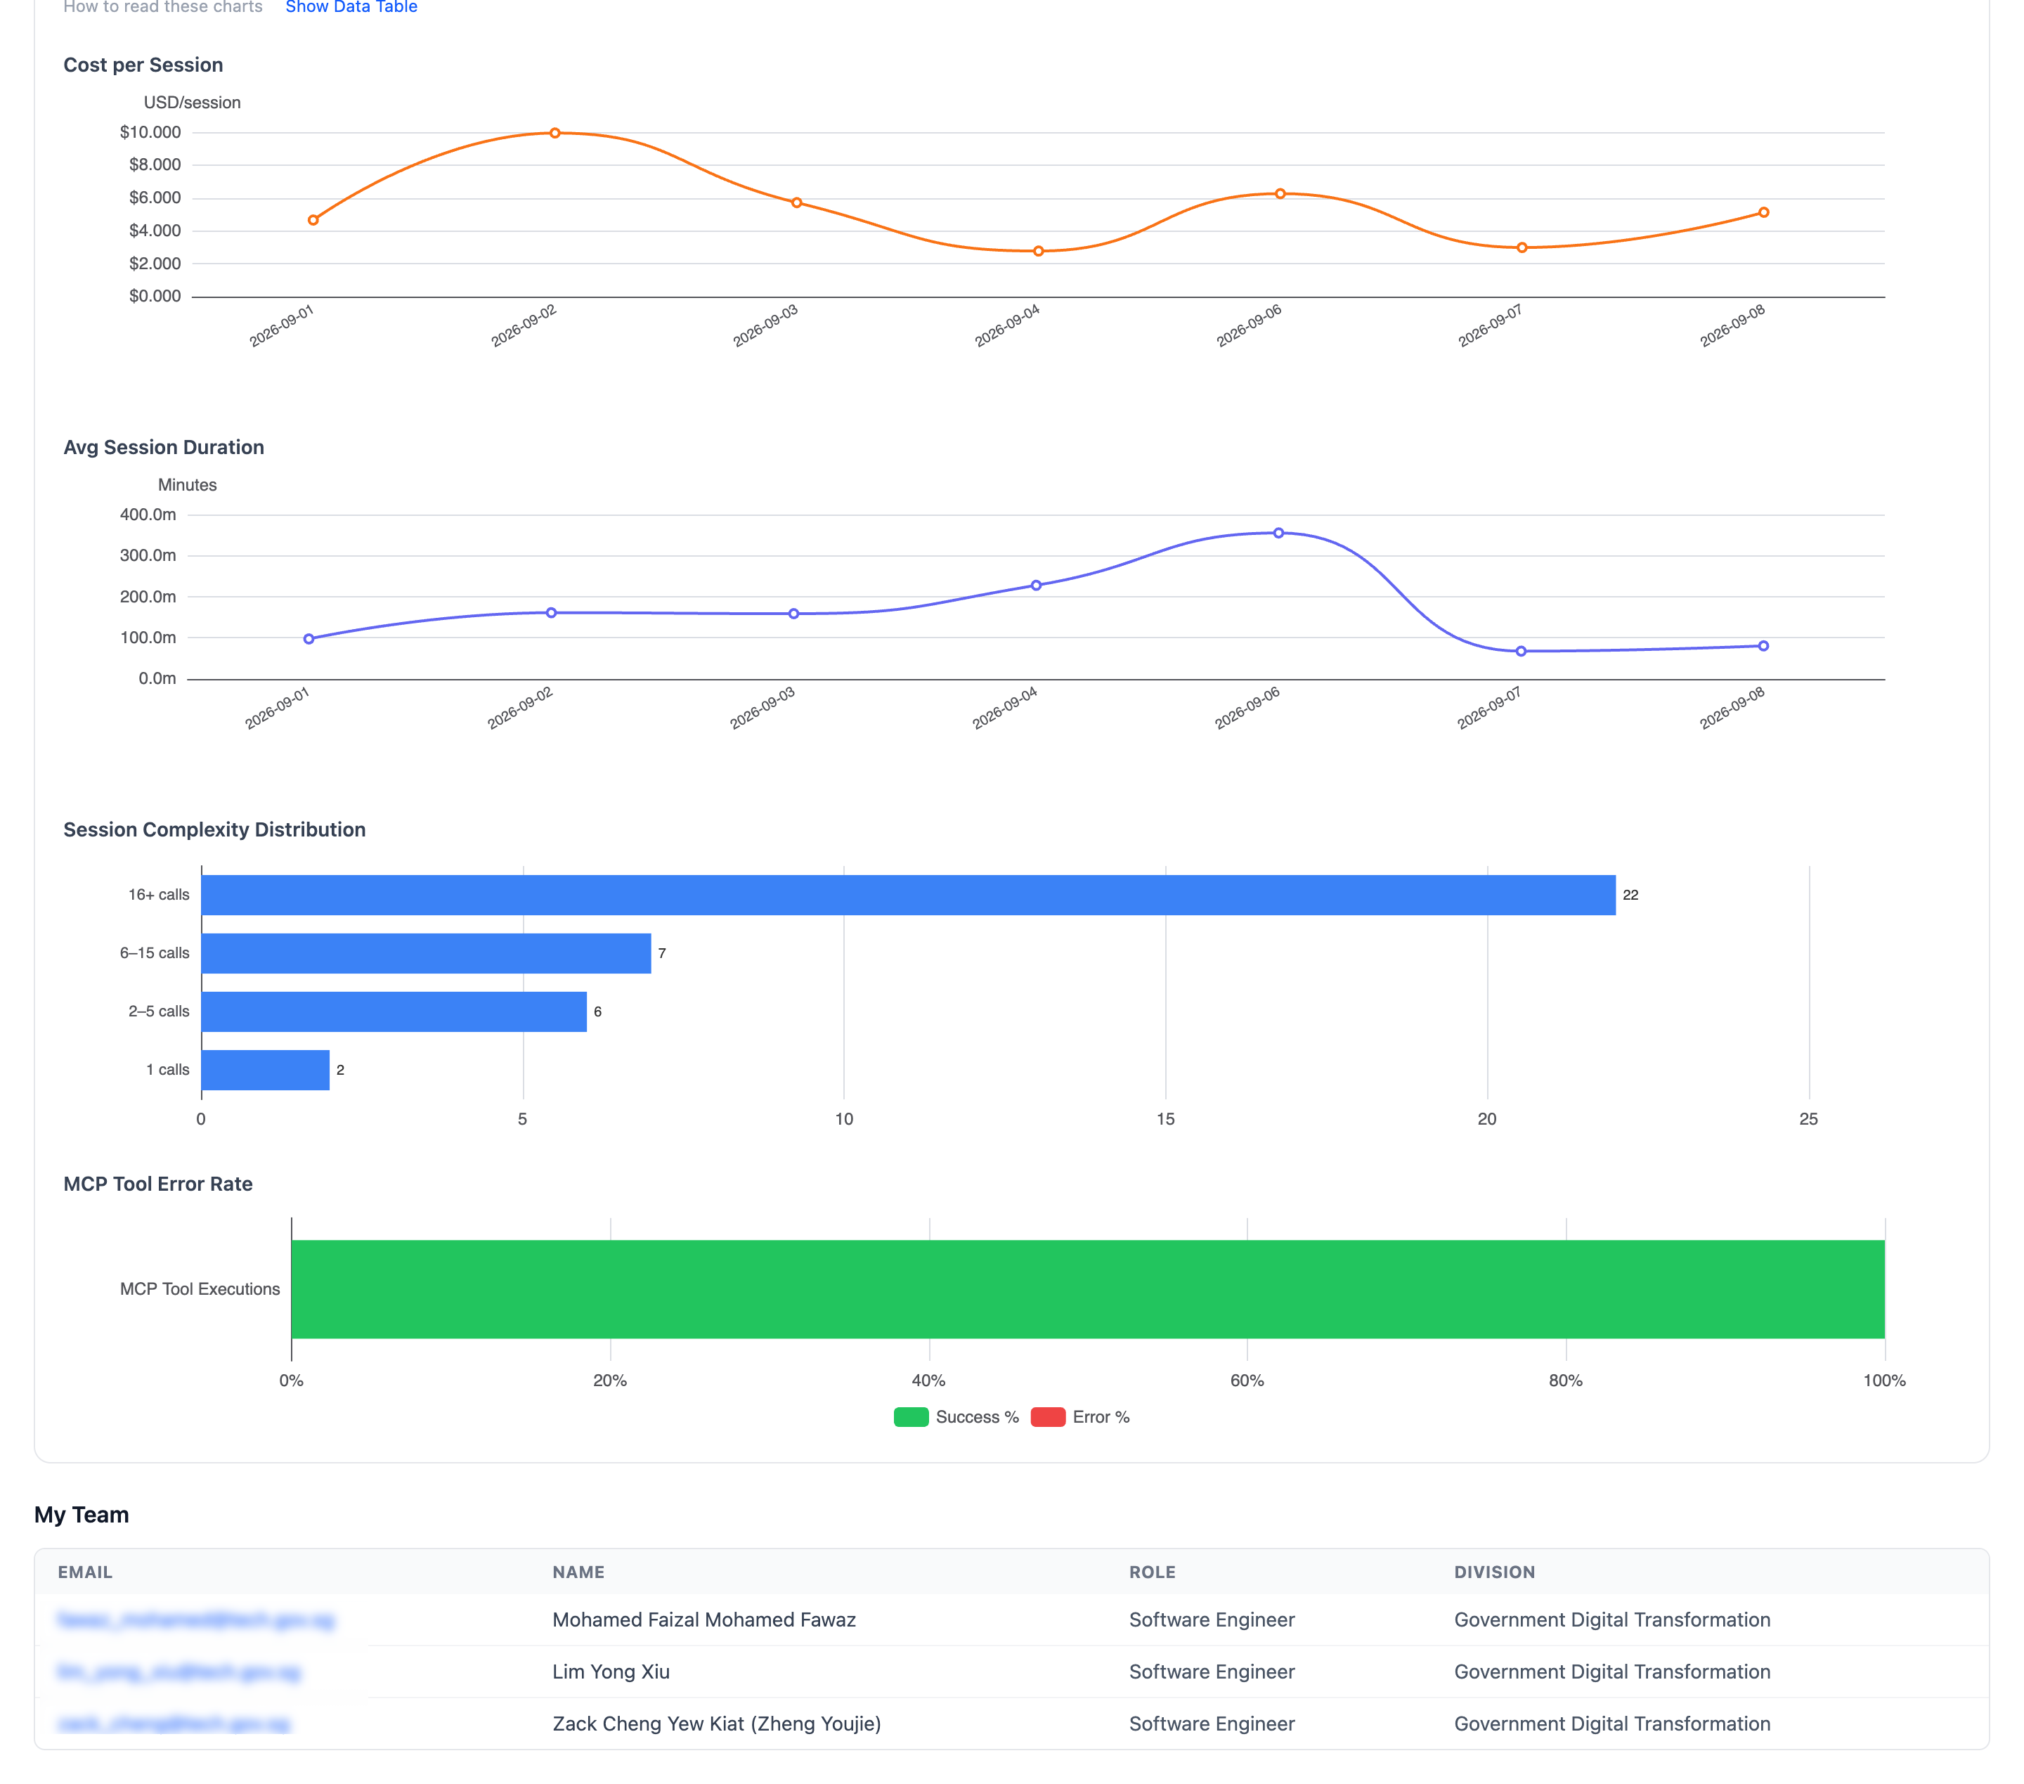The height and width of the screenshot is (1784, 2024).
Task: Click Software Engineer role in Lim Yong Xiu row
Action: pos(1212,1673)
